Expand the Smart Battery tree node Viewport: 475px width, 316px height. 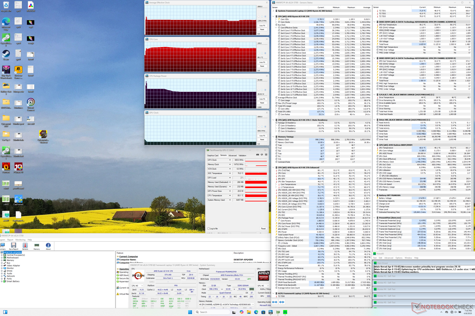(x=2, y=281)
